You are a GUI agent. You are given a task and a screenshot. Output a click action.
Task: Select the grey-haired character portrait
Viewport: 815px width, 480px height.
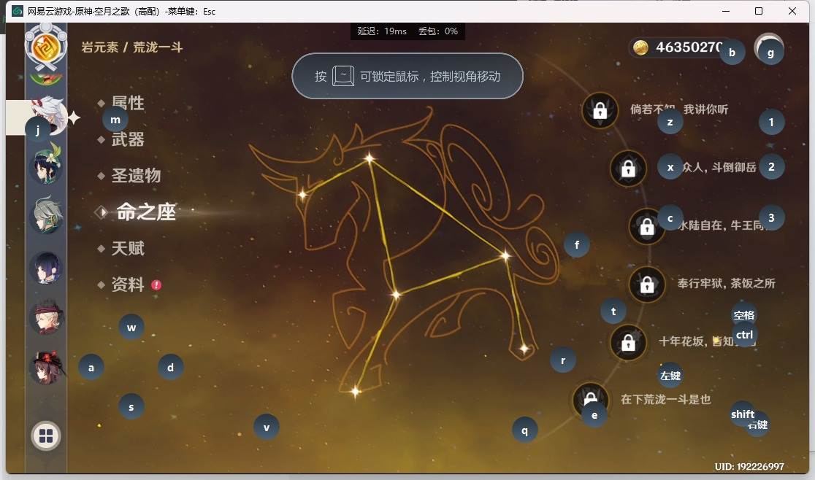(x=46, y=215)
